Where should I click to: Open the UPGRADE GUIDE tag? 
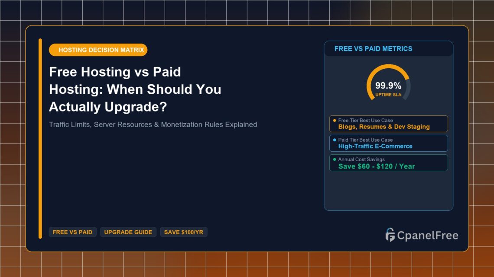[128, 232]
